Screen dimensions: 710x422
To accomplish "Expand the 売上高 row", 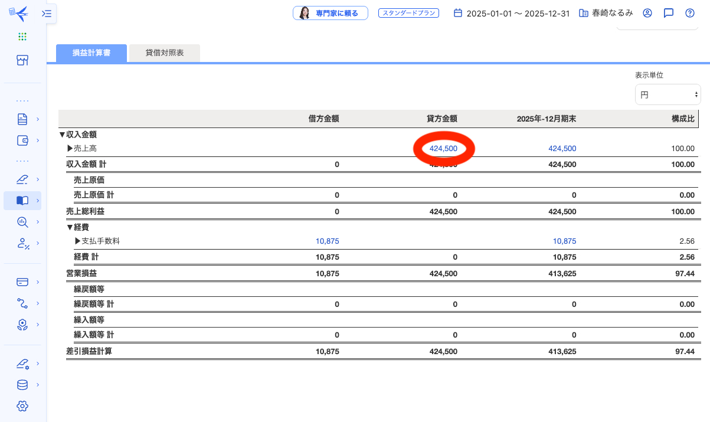I will click(70, 149).
